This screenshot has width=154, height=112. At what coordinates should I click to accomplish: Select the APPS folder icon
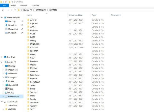[28, 27]
